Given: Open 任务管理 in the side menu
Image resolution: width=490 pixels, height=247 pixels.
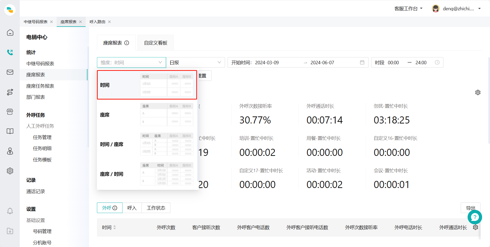Looking at the screenshot, I should [x=42, y=137].
